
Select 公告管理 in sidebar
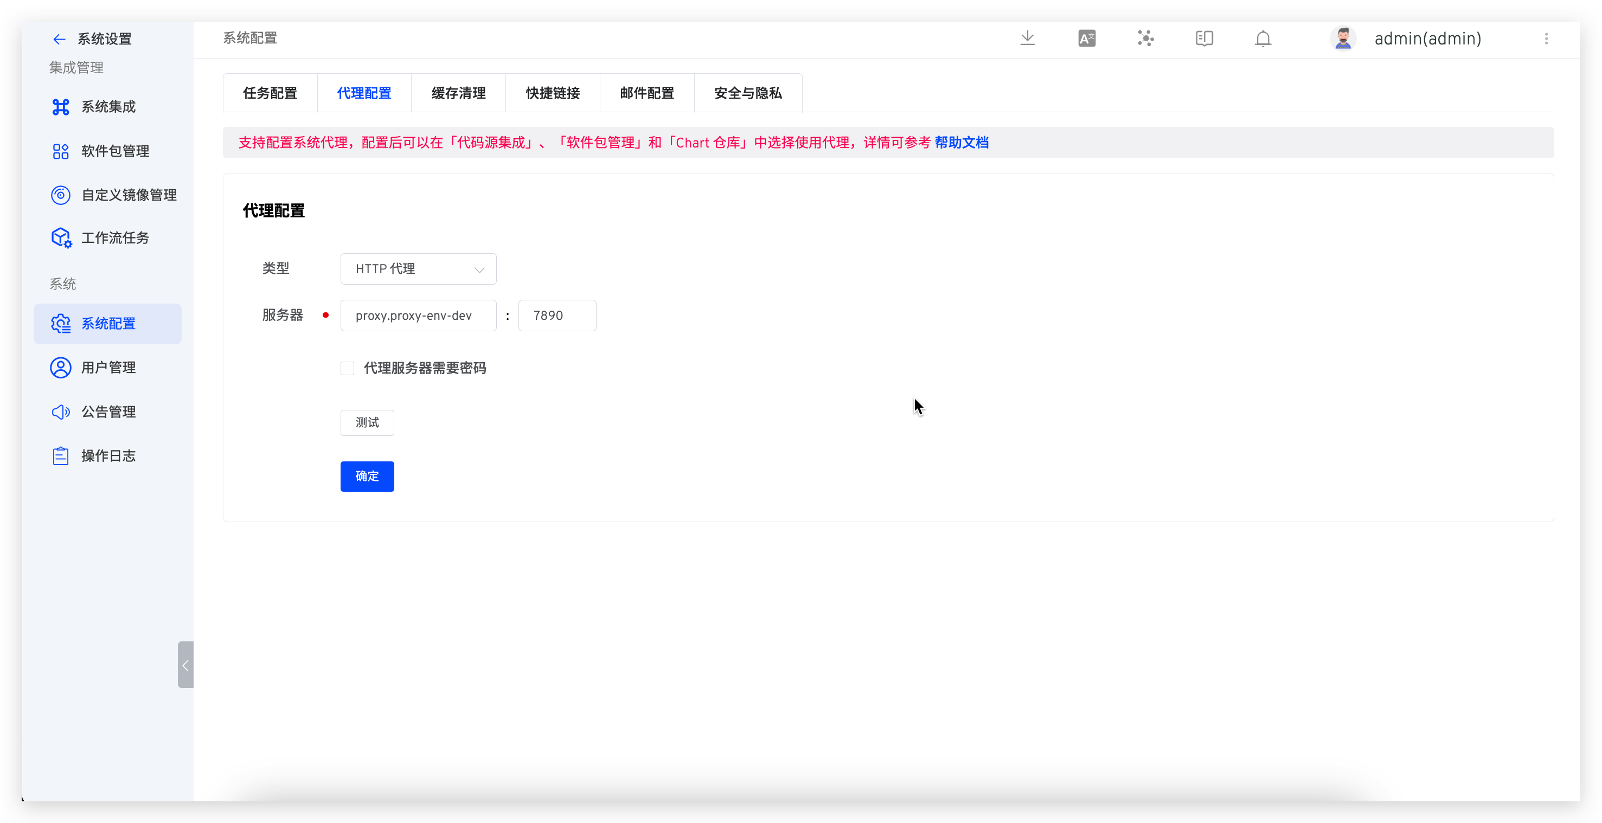pyautogui.click(x=108, y=411)
